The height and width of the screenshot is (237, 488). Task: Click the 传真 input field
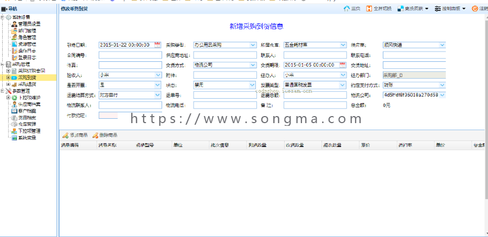click(x=130, y=65)
